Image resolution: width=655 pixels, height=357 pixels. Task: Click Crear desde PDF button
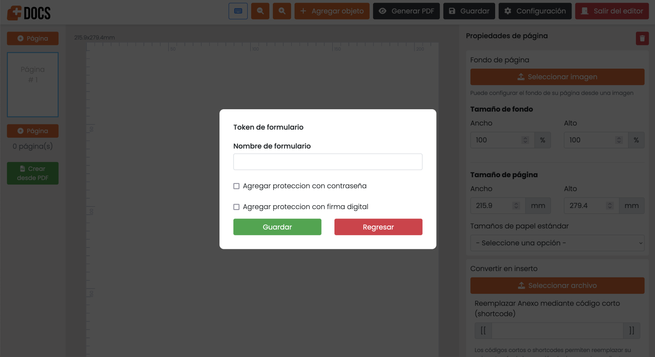(x=33, y=173)
